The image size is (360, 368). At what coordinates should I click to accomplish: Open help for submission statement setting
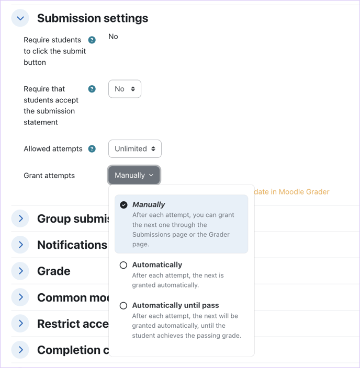[x=92, y=89]
